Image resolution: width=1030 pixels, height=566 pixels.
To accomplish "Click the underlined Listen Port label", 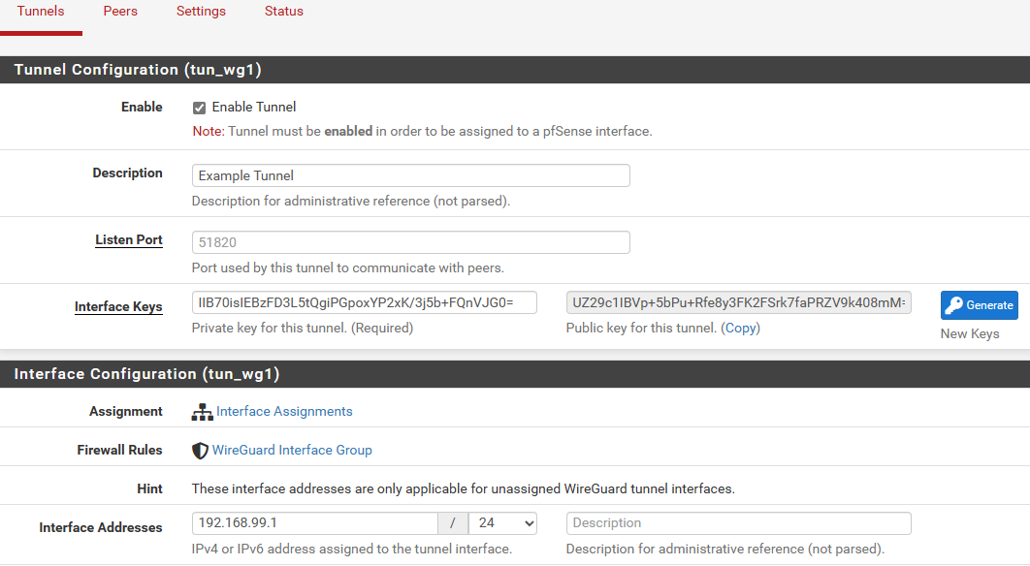I will click(129, 239).
